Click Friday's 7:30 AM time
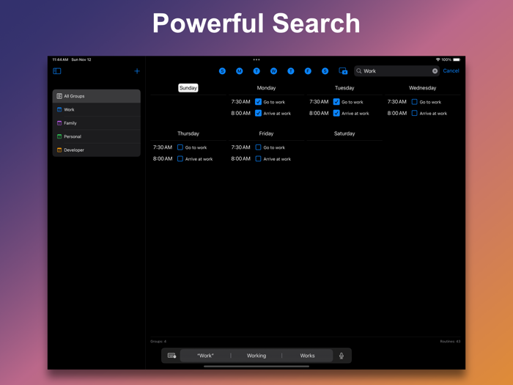 click(241, 147)
